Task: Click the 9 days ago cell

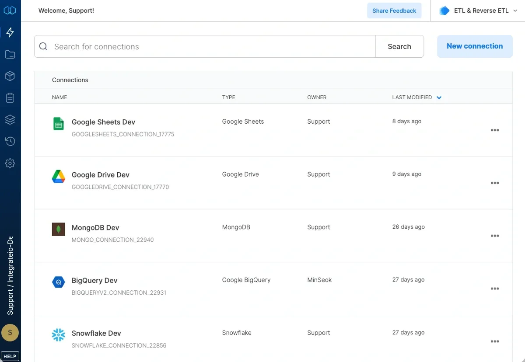Action: pos(407,174)
